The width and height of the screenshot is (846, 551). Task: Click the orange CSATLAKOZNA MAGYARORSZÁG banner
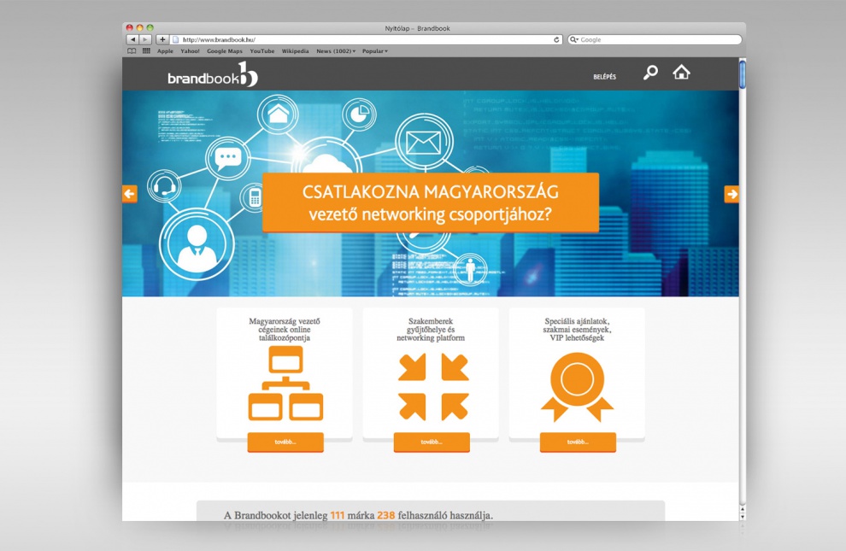[431, 202]
